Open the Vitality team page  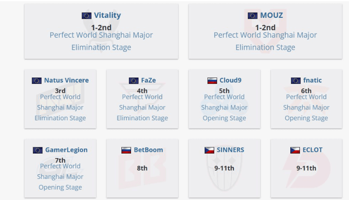[x=107, y=15]
